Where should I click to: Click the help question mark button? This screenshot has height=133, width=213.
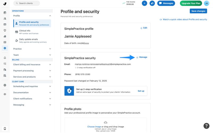tap(206, 126)
